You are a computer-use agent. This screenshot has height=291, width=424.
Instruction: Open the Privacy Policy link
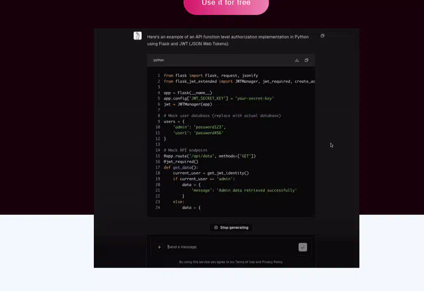(x=272, y=262)
